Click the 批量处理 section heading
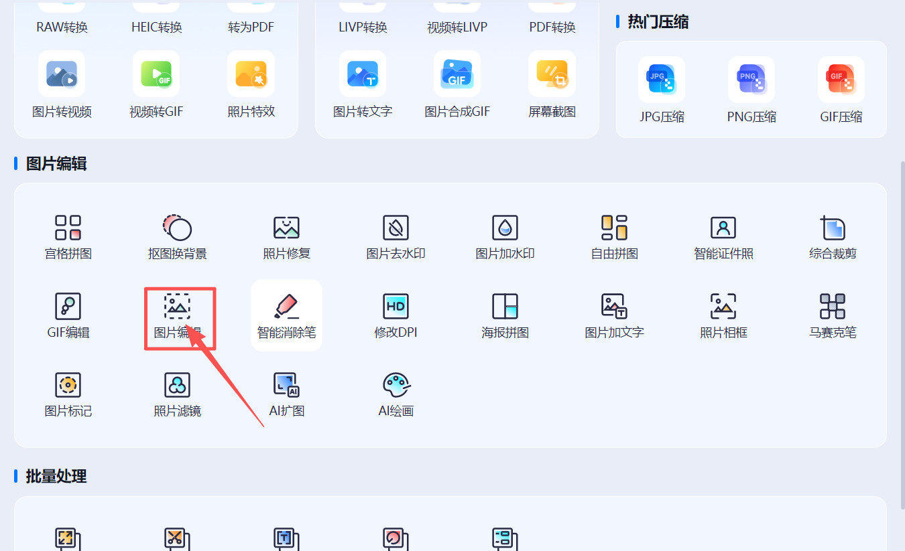905x551 pixels. pyautogui.click(x=56, y=477)
